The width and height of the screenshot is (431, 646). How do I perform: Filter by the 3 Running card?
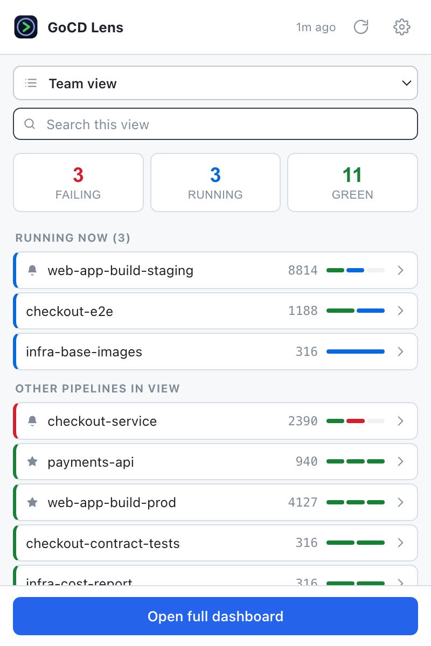click(215, 182)
